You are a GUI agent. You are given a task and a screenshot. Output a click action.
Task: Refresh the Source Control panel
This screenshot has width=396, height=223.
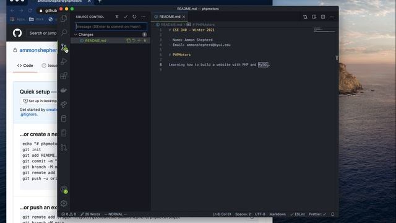[134, 17]
